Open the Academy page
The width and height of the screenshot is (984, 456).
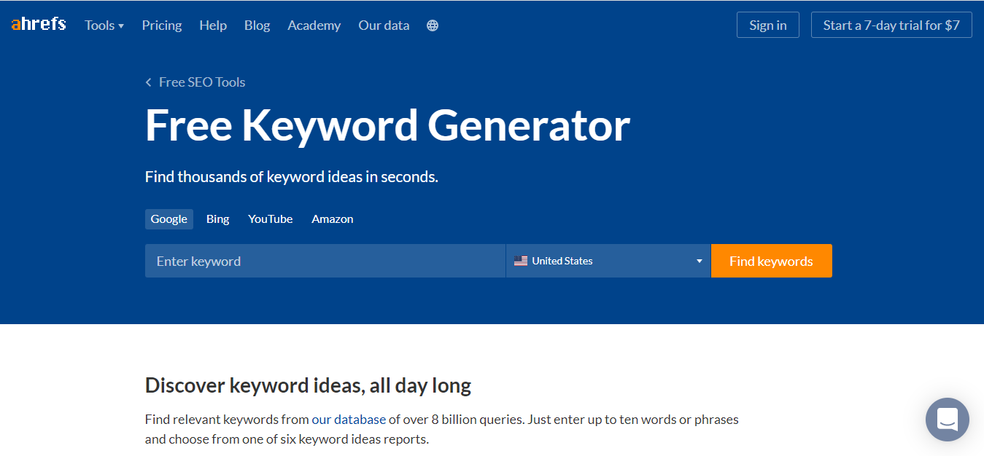coord(314,25)
